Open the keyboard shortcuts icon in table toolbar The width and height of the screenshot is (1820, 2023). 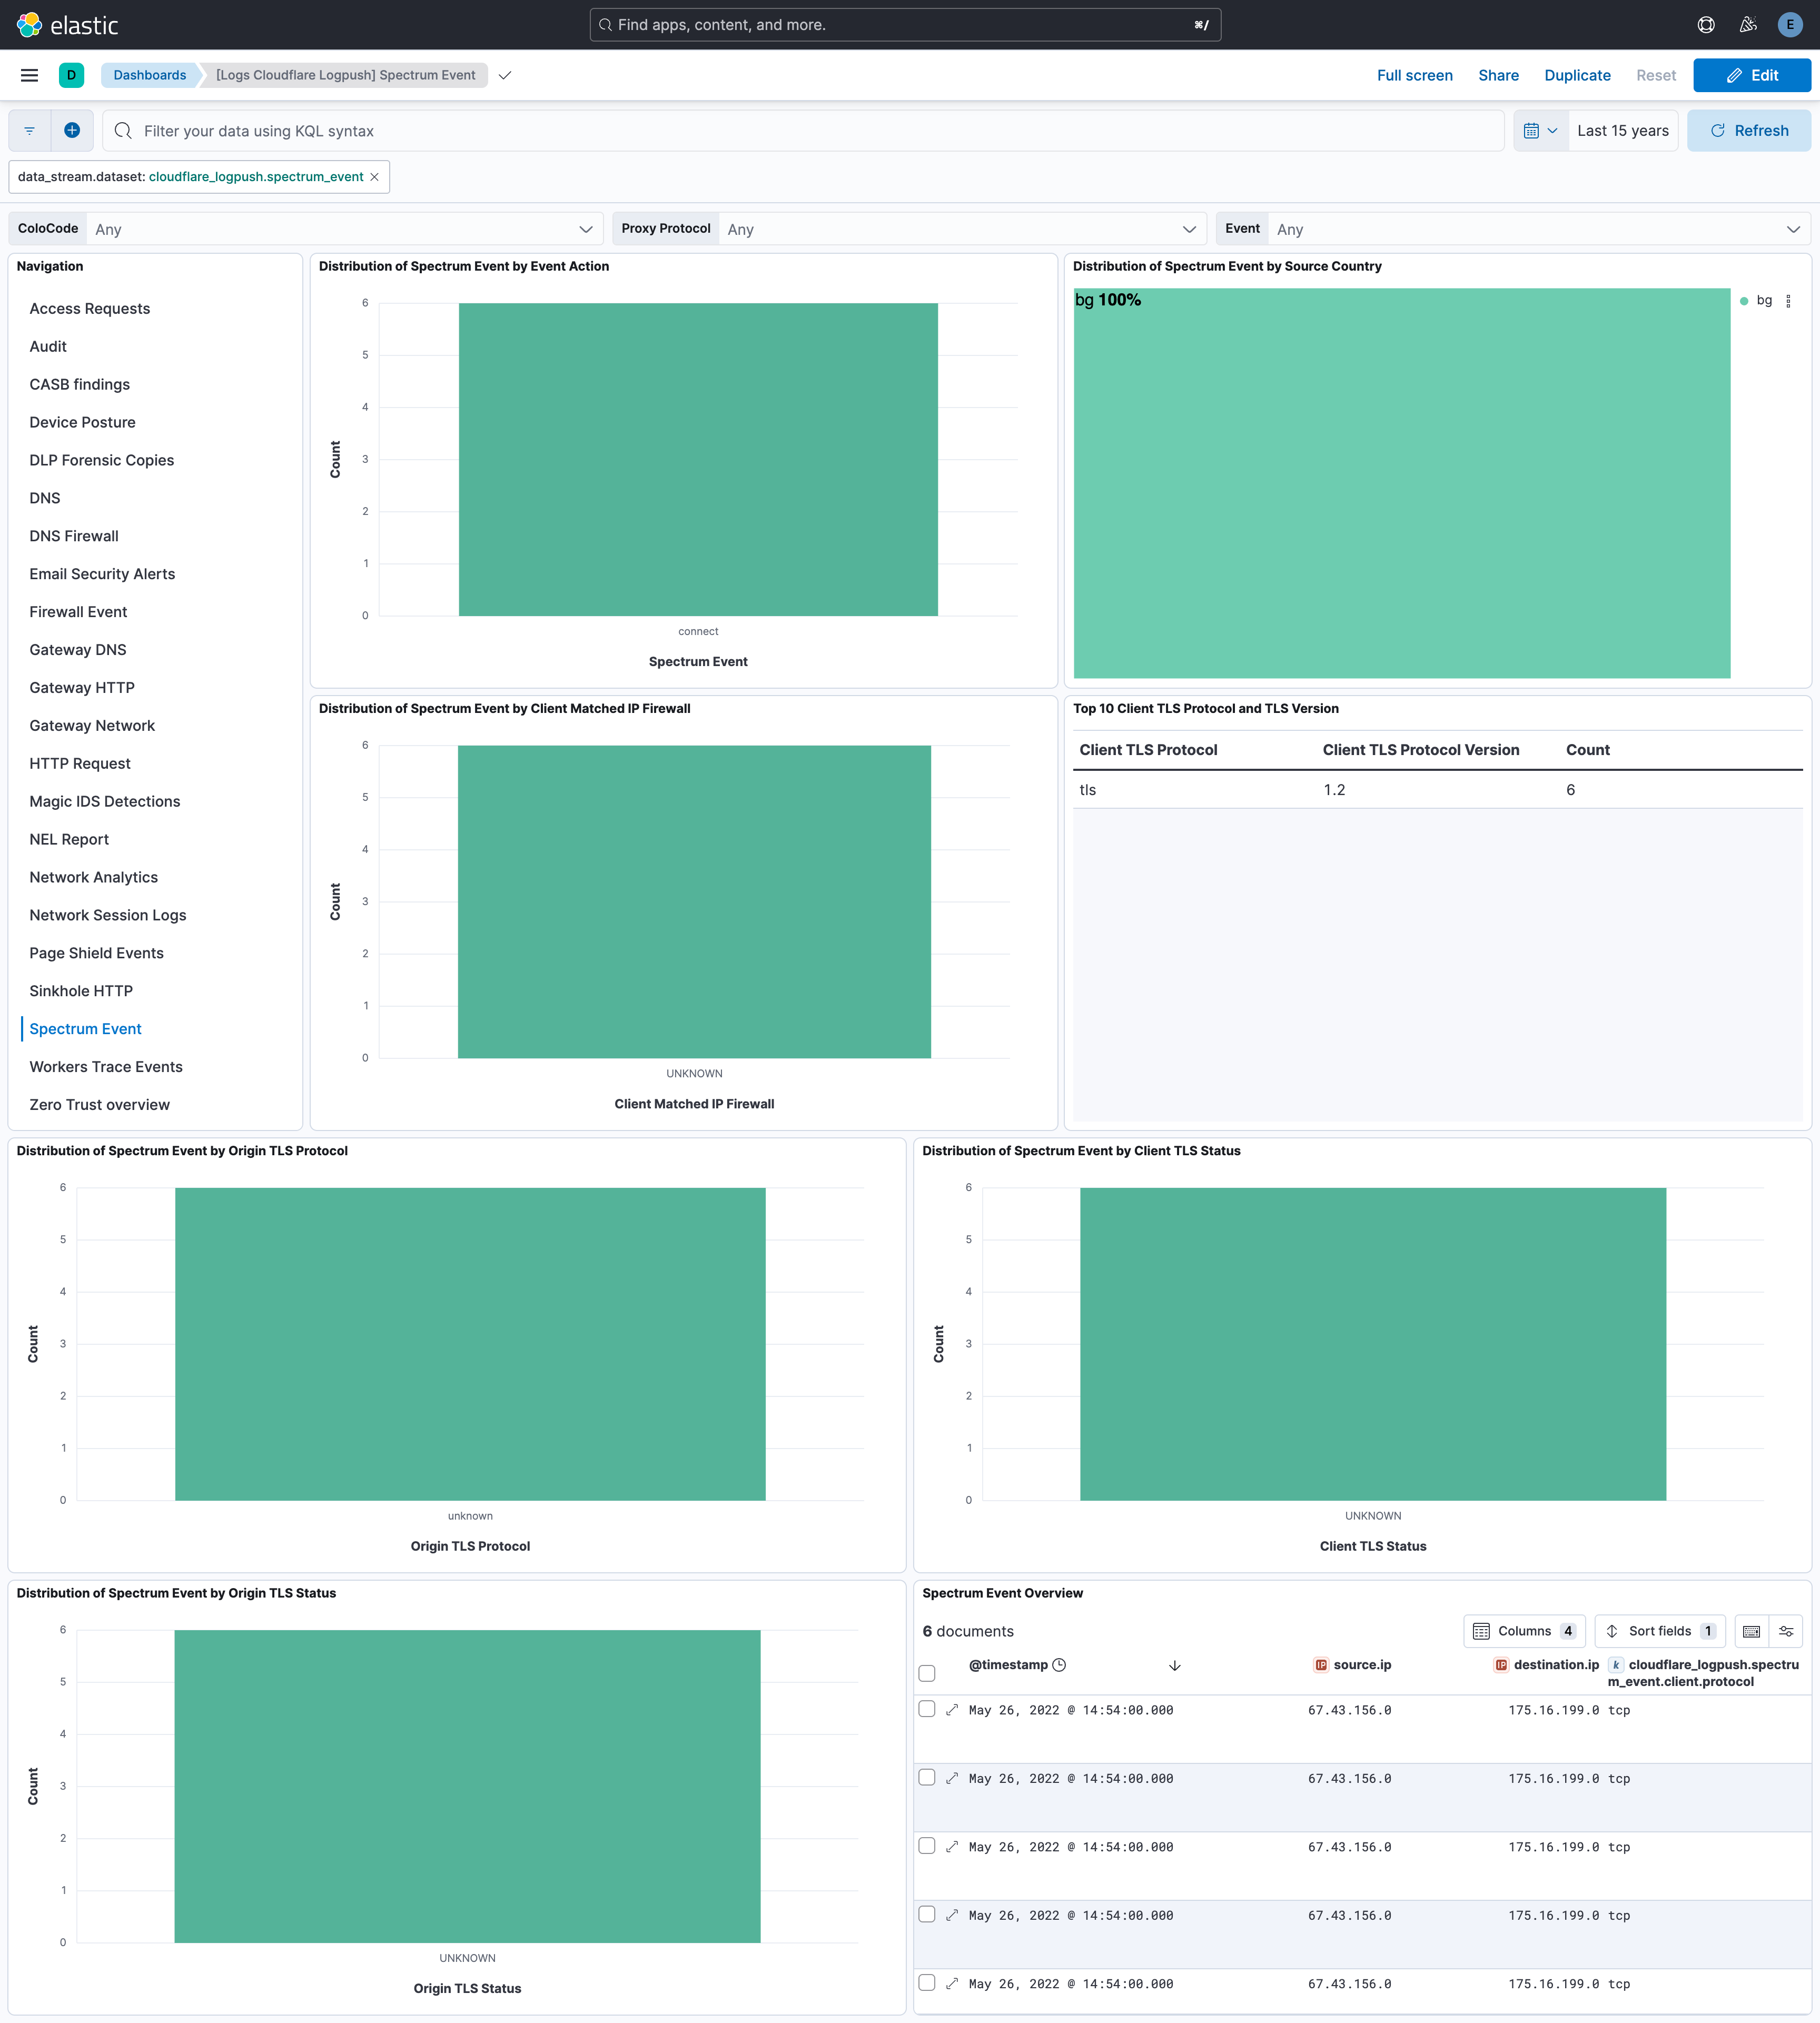[1751, 1631]
